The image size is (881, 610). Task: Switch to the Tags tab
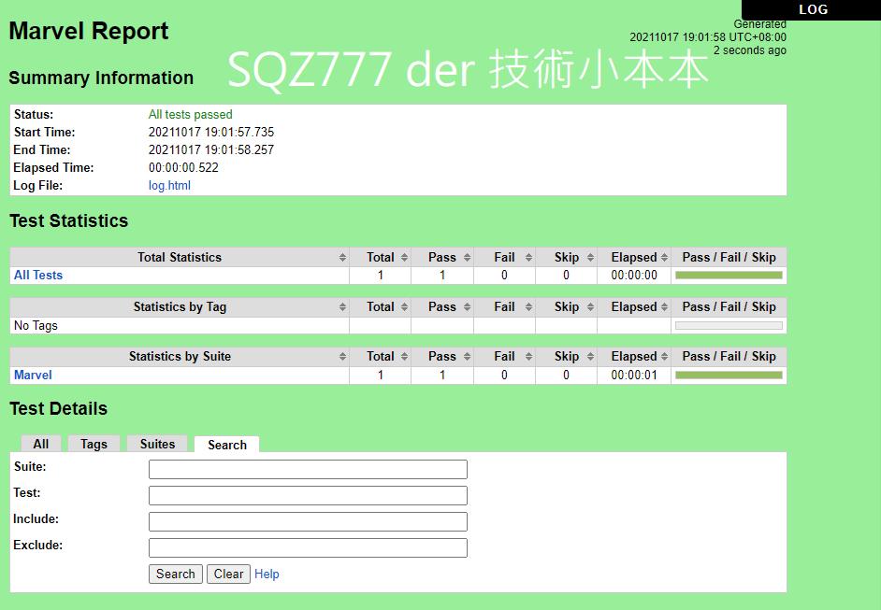tap(94, 444)
